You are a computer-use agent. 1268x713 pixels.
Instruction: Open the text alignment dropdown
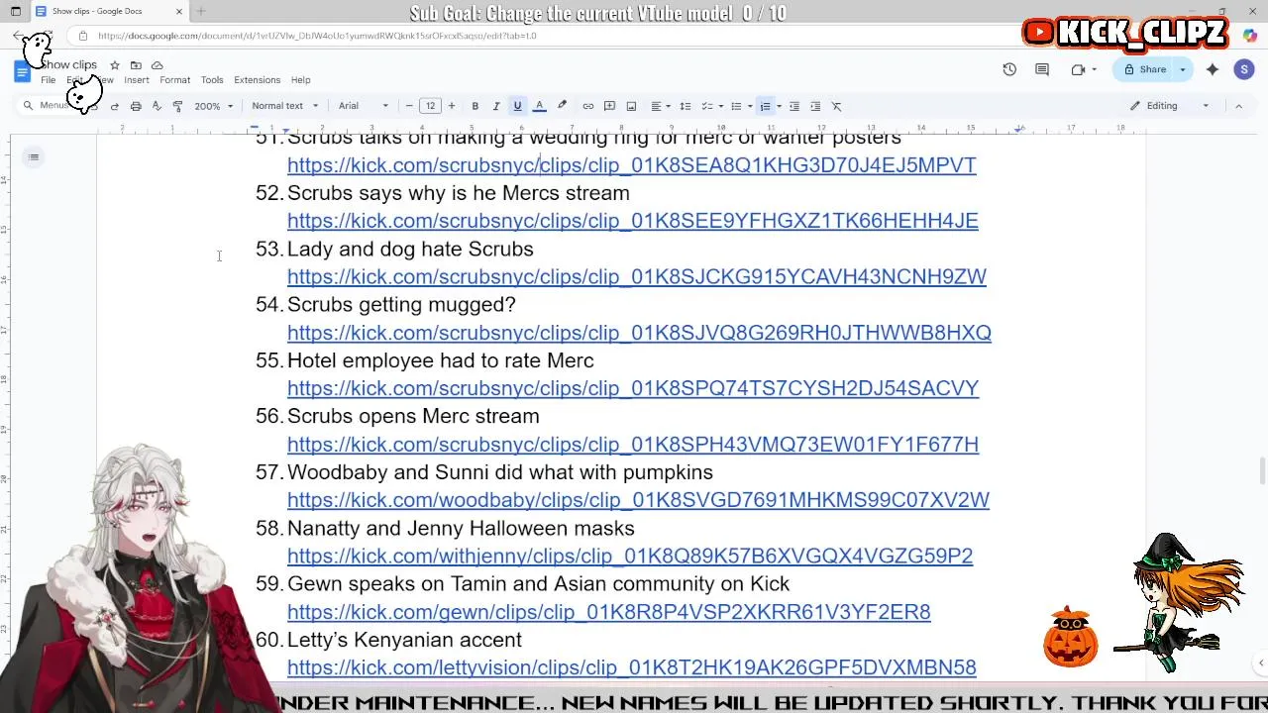(x=660, y=106)
